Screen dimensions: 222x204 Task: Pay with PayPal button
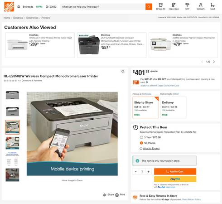tap(175, 179)
